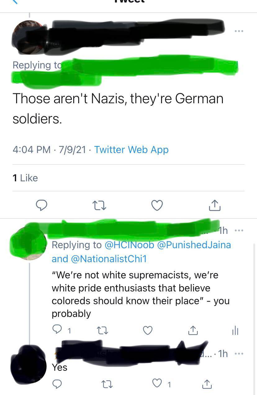The width and height of the screenshot is (257, 395).
Task: Open the Twitter Web App link
Action: [x=131, y=150]
